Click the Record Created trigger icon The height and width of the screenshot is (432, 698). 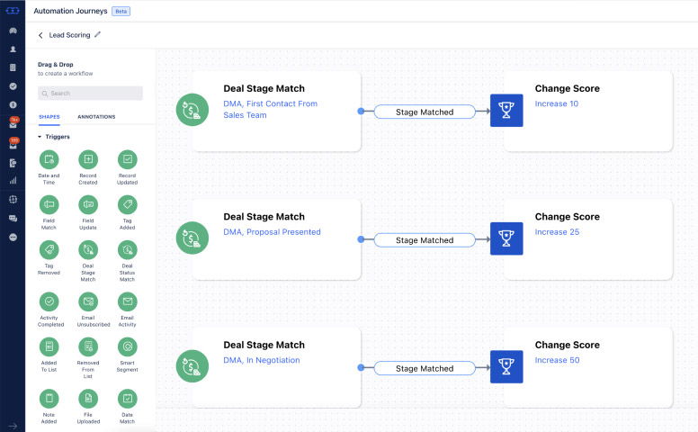88,159
